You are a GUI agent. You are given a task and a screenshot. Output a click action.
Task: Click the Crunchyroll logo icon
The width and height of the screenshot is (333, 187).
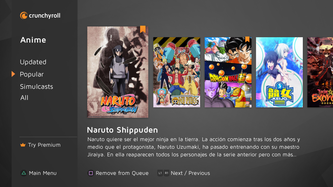click(24, 16)
